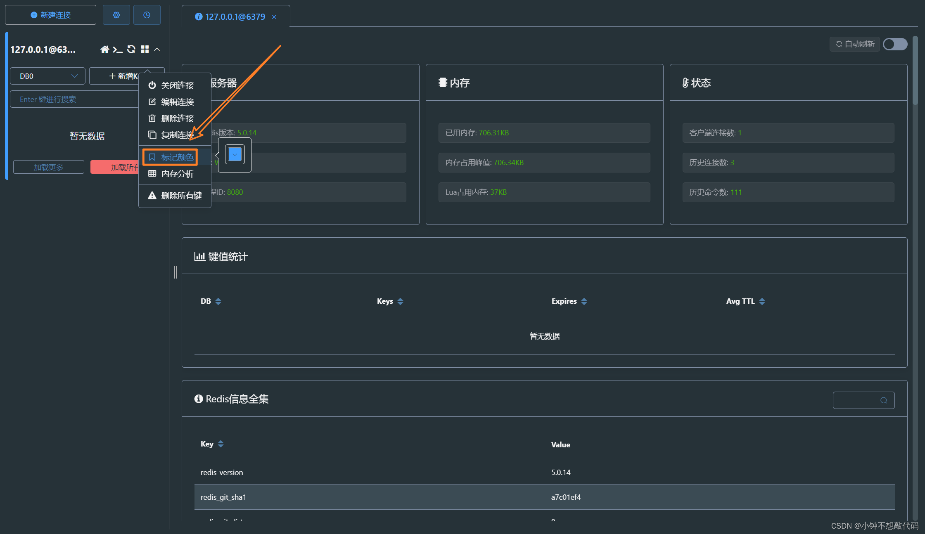Sort key statistics by DB column
925x534 pixels.
[218, 301]
